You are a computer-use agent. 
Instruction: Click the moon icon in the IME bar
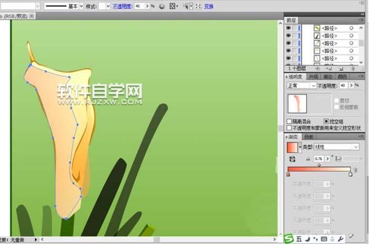point(307,239)
